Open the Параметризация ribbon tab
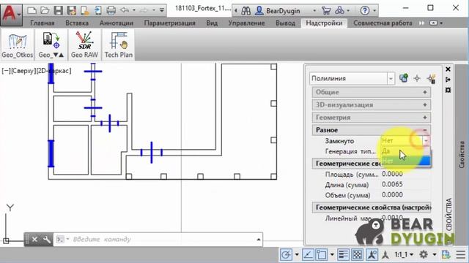Image resolution: width=469 pixels, height=263 pixels. click(169, 23)
